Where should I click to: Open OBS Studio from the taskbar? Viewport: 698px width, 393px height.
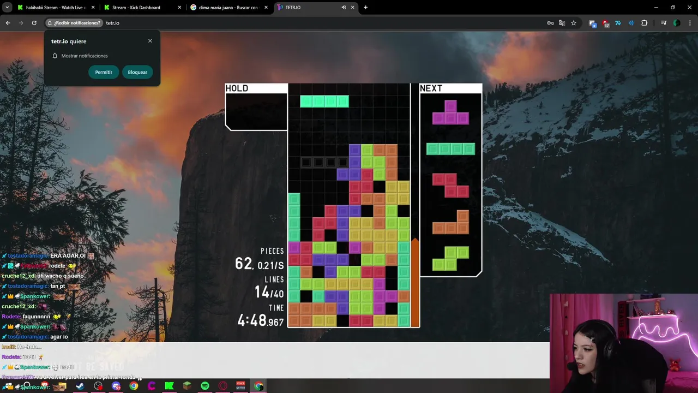click(x=98, y=386)
